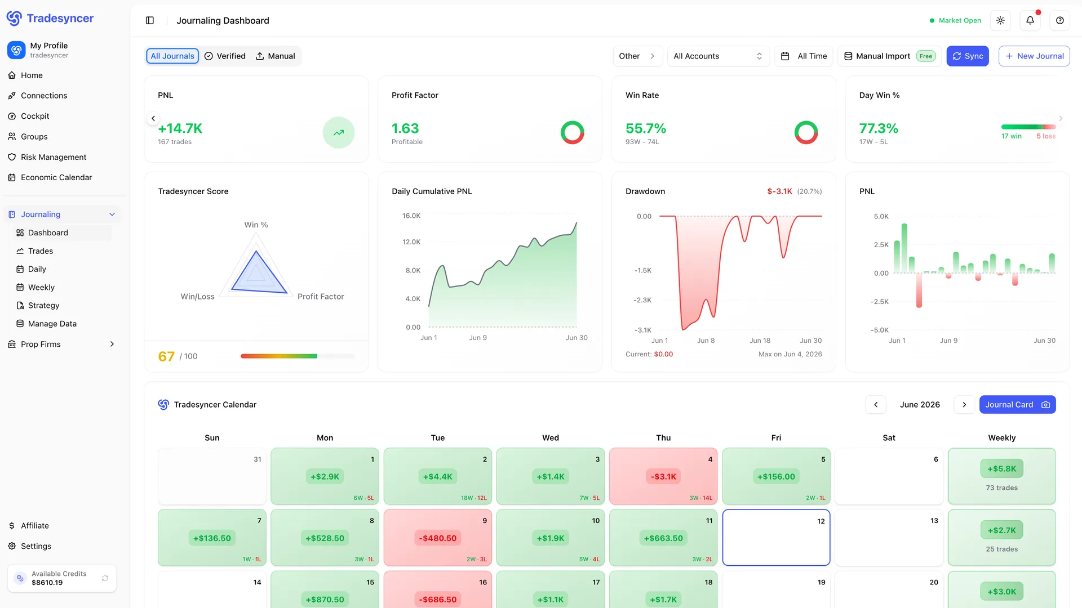The image size is (1082, 608).
Task: Toggle the sidebar collapse icon
Action: click(150, 20)
